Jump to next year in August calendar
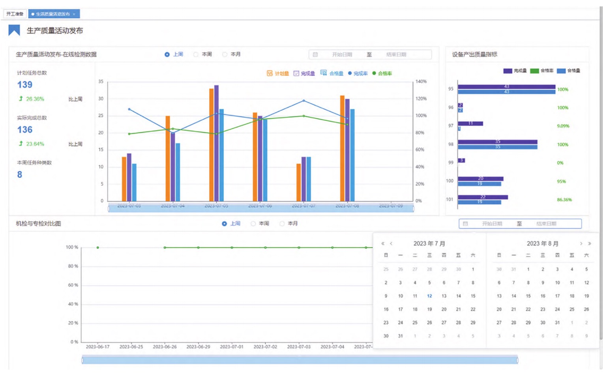 (x=590, y=244)
